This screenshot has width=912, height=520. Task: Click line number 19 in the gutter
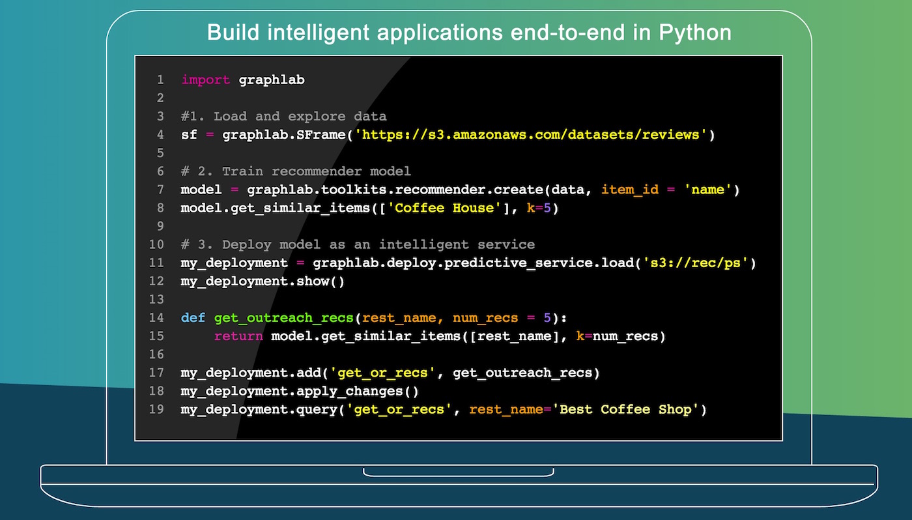pos(156,409)
